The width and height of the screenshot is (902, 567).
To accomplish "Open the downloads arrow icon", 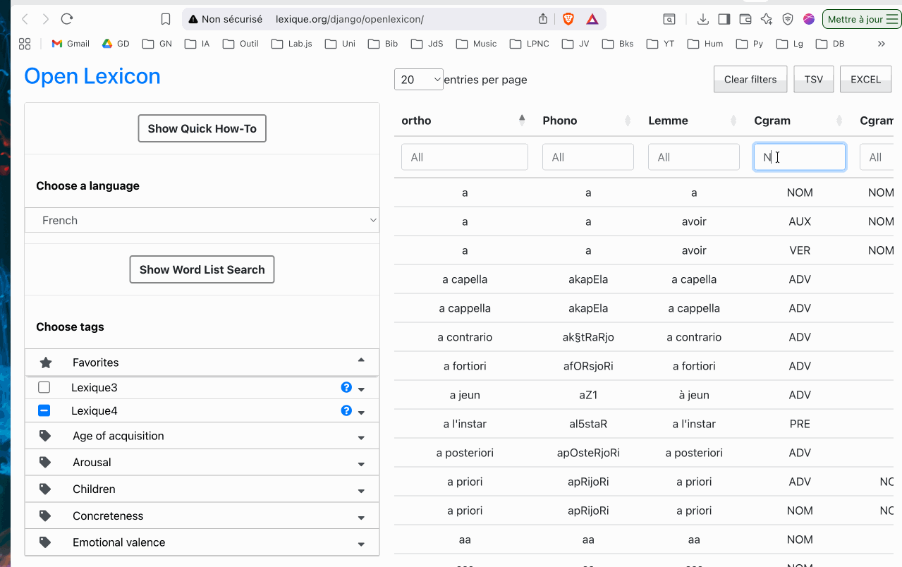I will [x=702, y=19].
